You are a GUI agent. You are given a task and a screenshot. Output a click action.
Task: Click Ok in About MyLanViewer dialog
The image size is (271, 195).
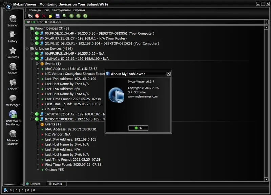click(138, 128)
